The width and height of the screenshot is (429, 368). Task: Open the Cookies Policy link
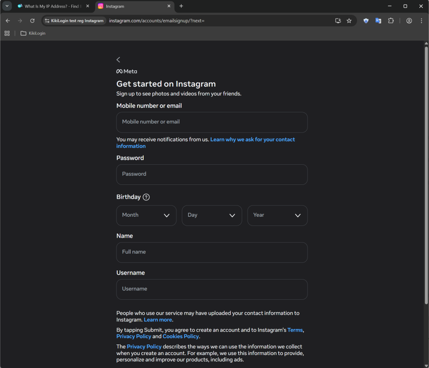181,337
